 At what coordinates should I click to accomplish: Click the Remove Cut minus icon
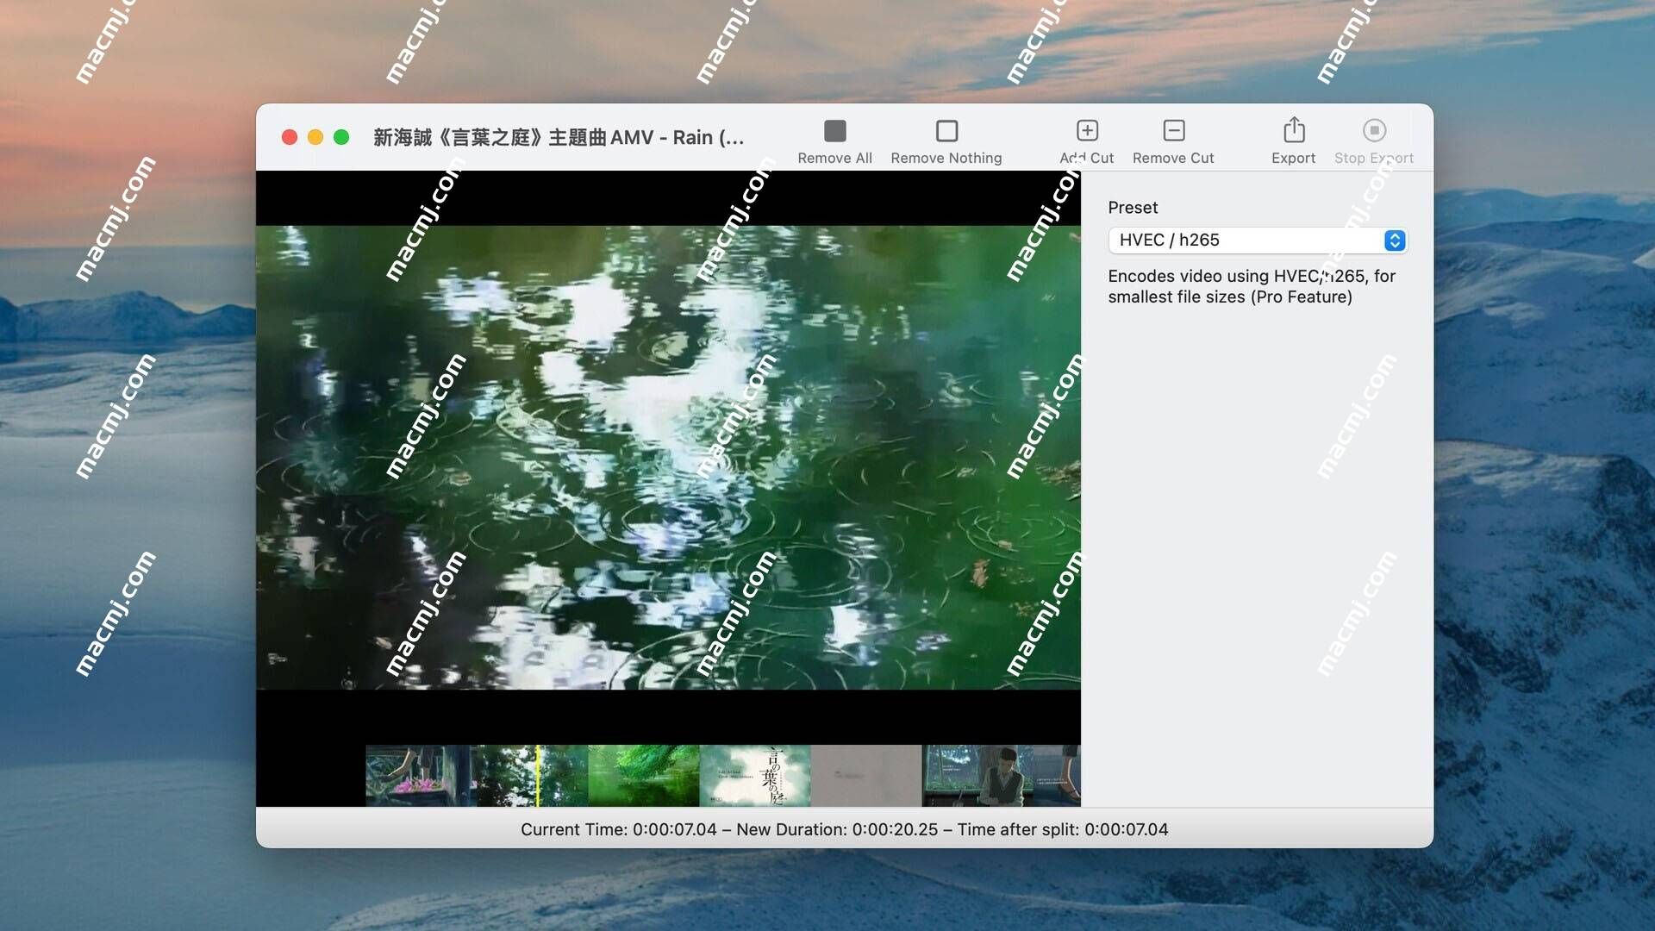(x=1173, y=130)
